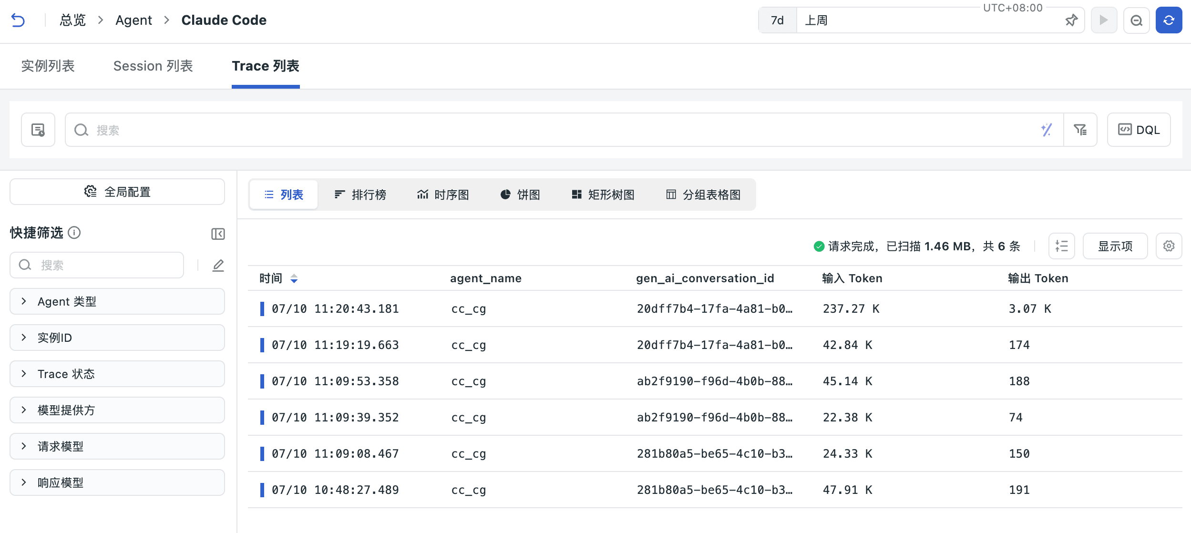Viewport: 1191px width, 533px height.
Task: Click the row height layout icon
Action: point(1061,246)
